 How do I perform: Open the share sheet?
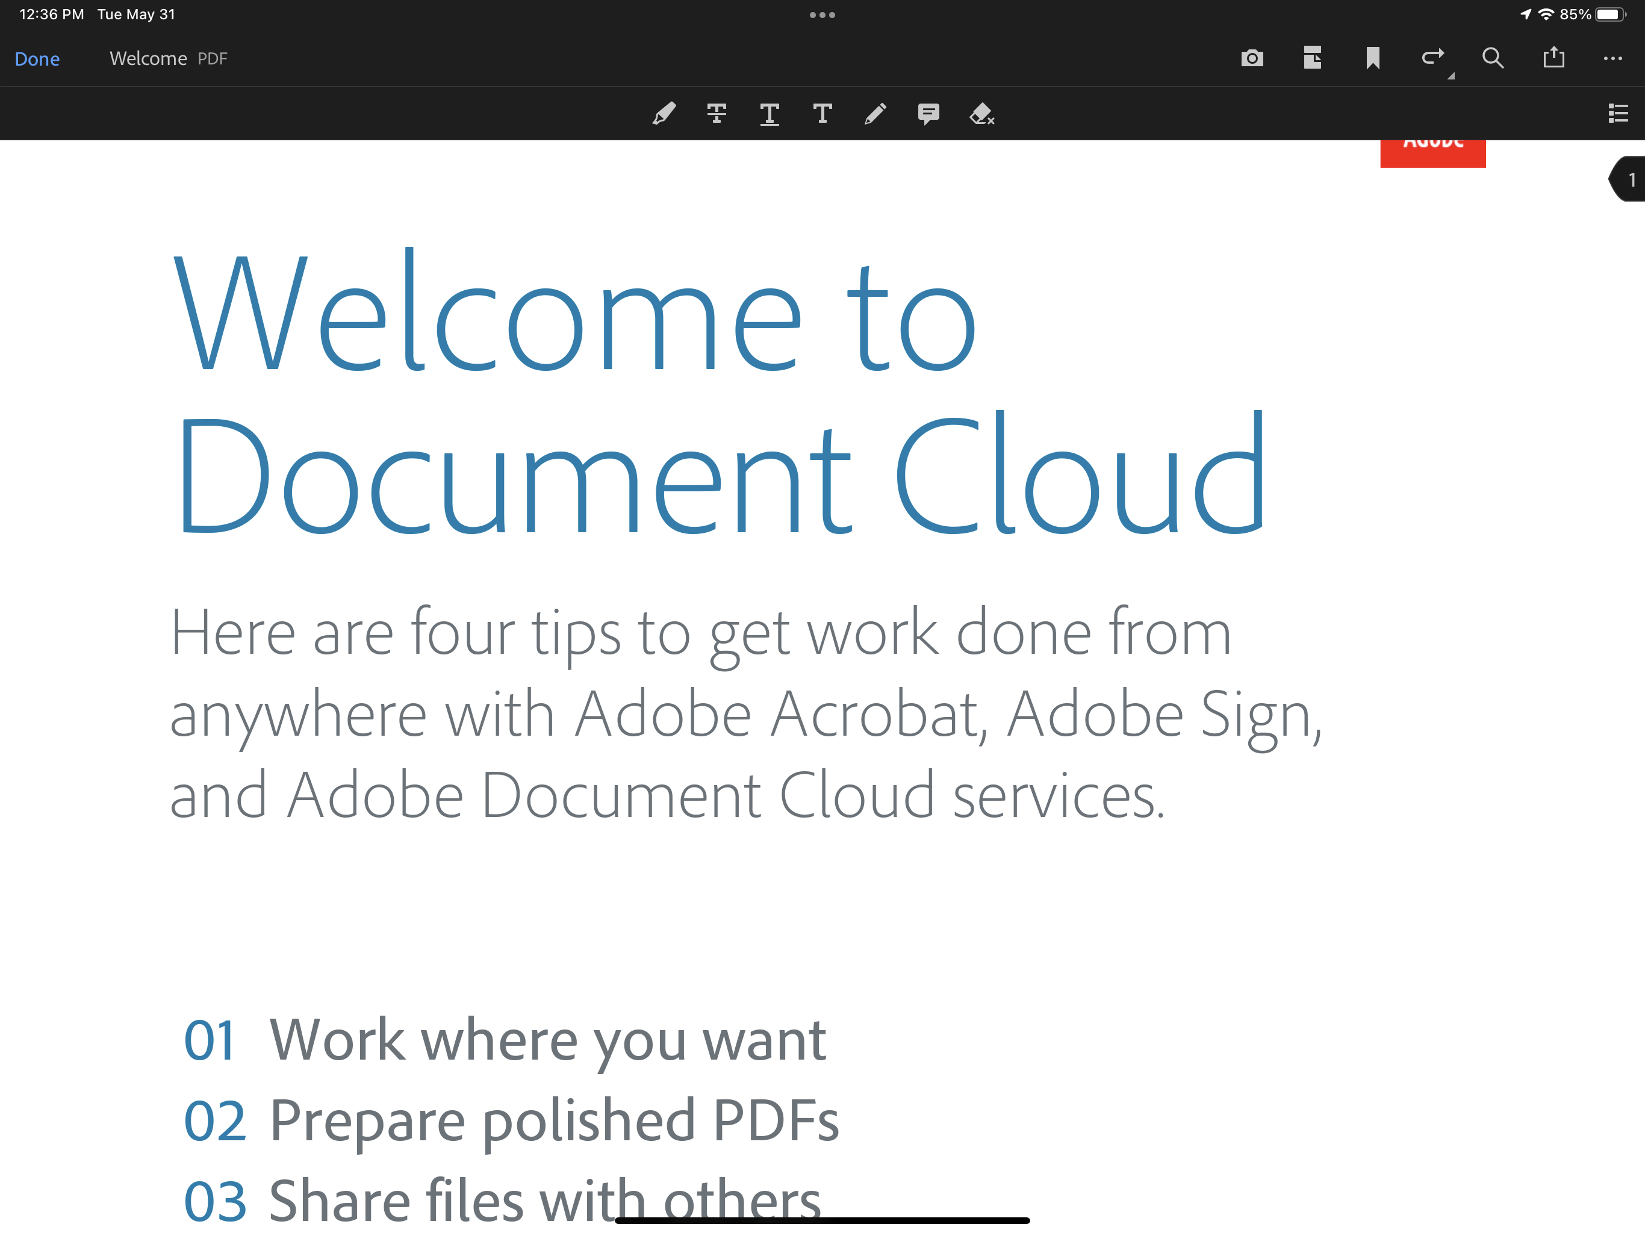tap(1553, 57)
